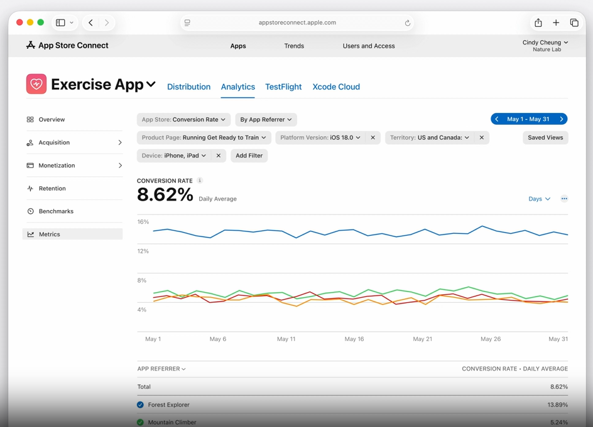Open the chart ellipsis more options
This screenshot has height=427, width=593.
click(564, 199)
